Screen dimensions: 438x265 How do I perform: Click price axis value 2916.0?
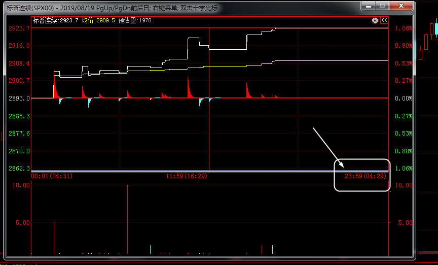(x=19, y=46)
